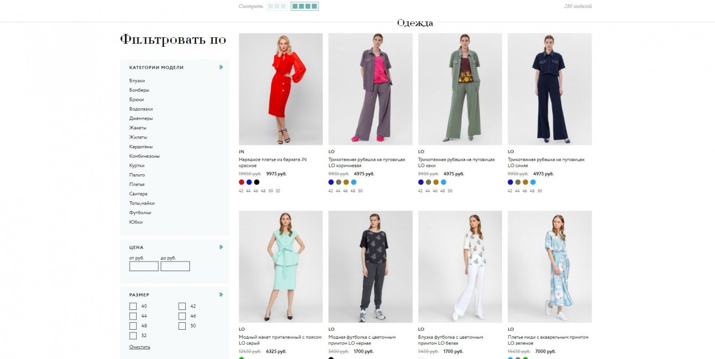Filter by category Бомберы
Viewport: 715px width, 359px height.
click(139, 90)
